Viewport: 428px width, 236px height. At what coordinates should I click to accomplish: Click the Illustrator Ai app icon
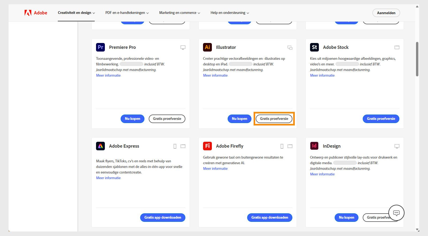coord(207,47)
